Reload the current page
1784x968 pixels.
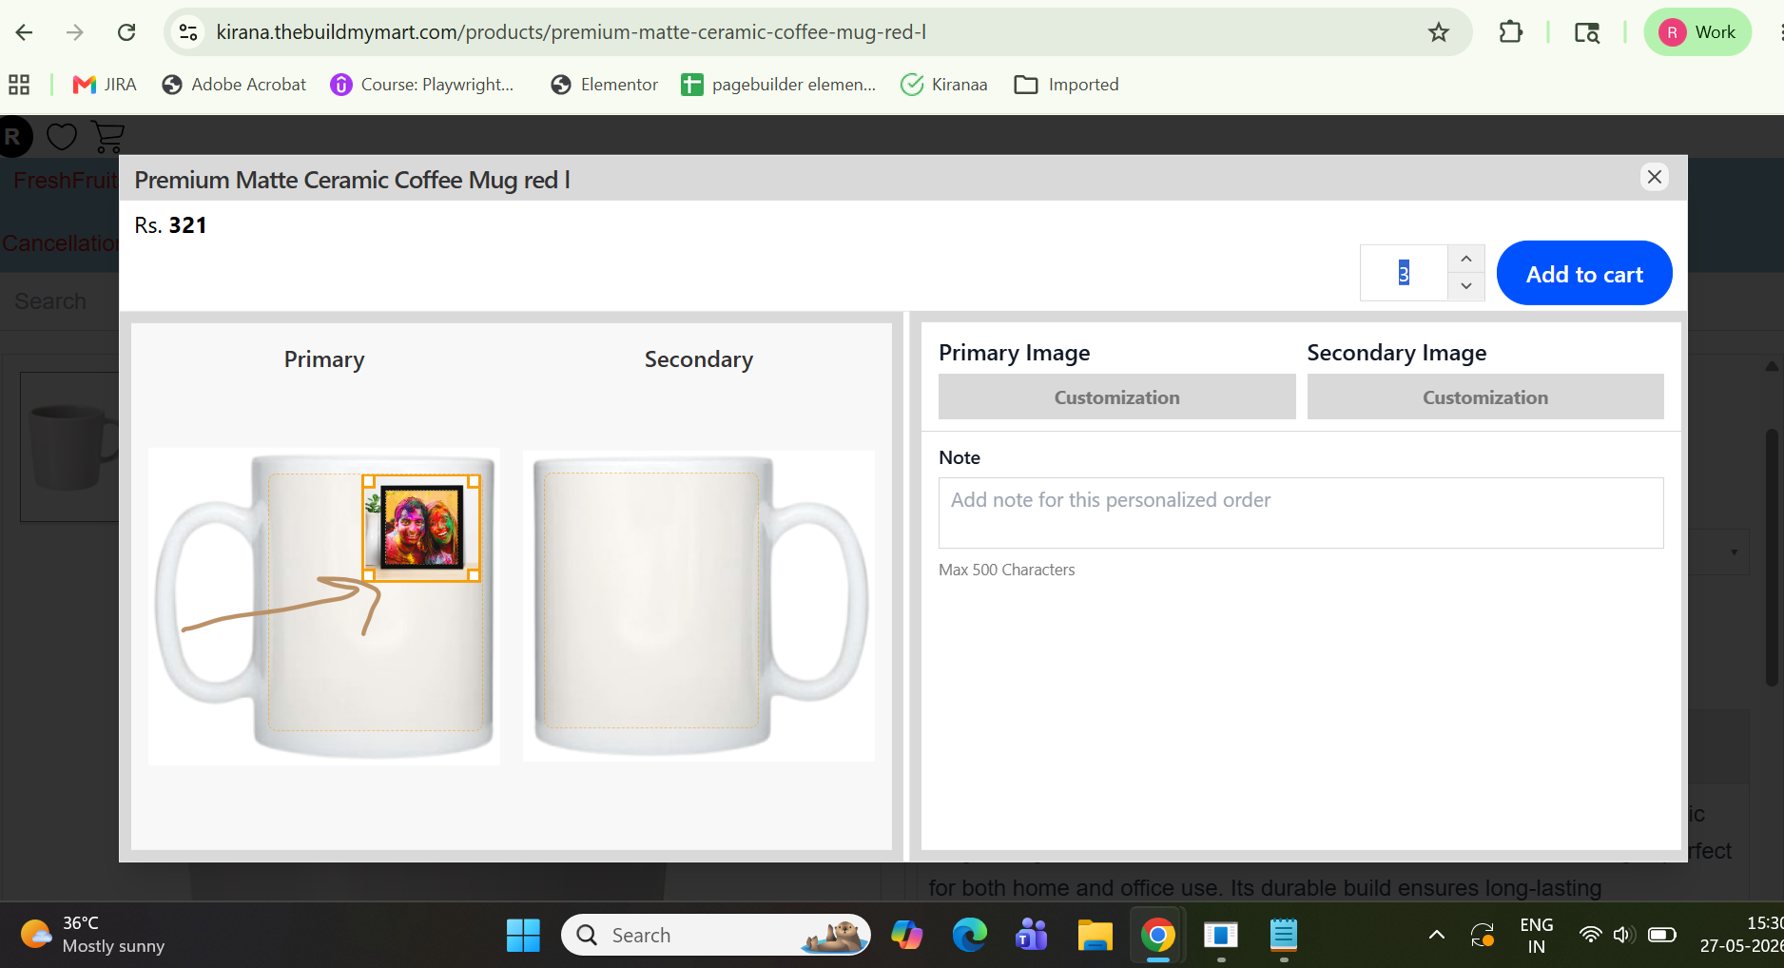(126, 32)
